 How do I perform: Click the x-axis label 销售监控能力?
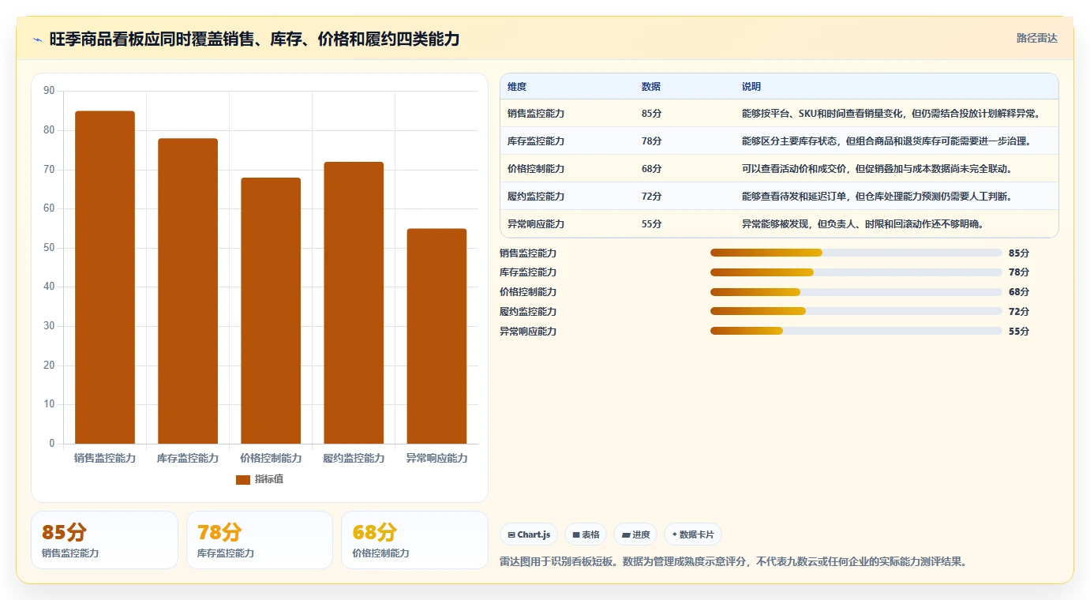pos(105,458)
